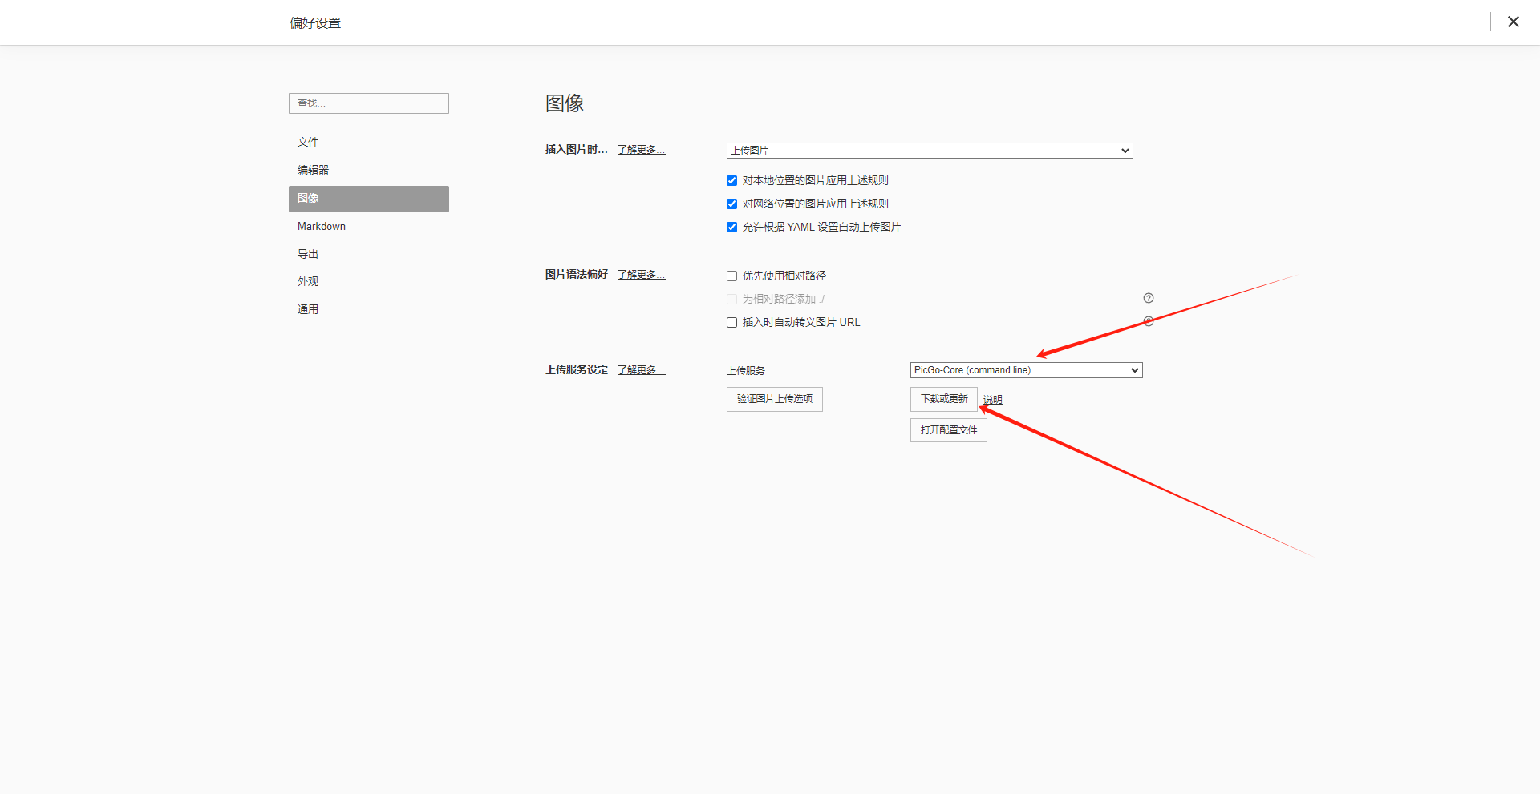Go to 导出 settings category
The image size is (1540, 794).
coord(308,254)
